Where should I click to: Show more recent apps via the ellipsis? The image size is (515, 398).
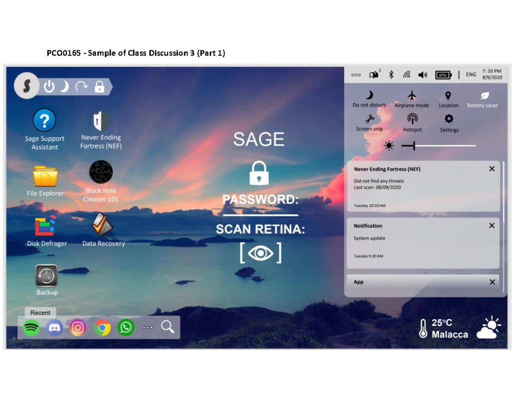pyautogui.click(x=147, y=328)
